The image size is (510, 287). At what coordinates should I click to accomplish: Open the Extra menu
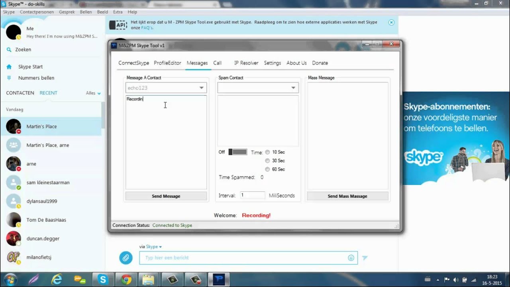click(x=118, y=12)
